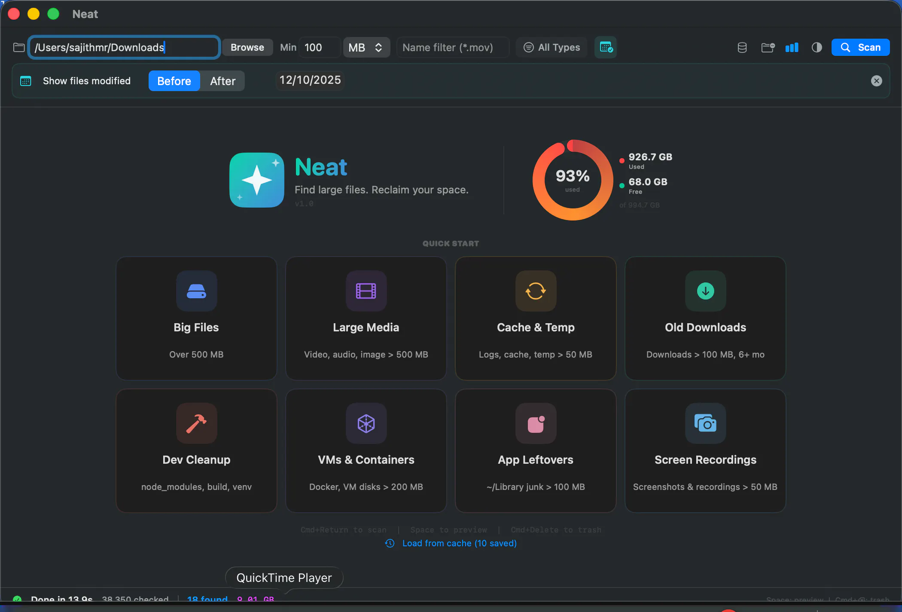Click the folder icon beside the path field

19,47
